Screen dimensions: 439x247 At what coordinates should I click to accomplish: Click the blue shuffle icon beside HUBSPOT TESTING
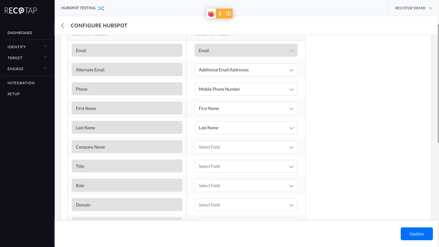[101, 8]
